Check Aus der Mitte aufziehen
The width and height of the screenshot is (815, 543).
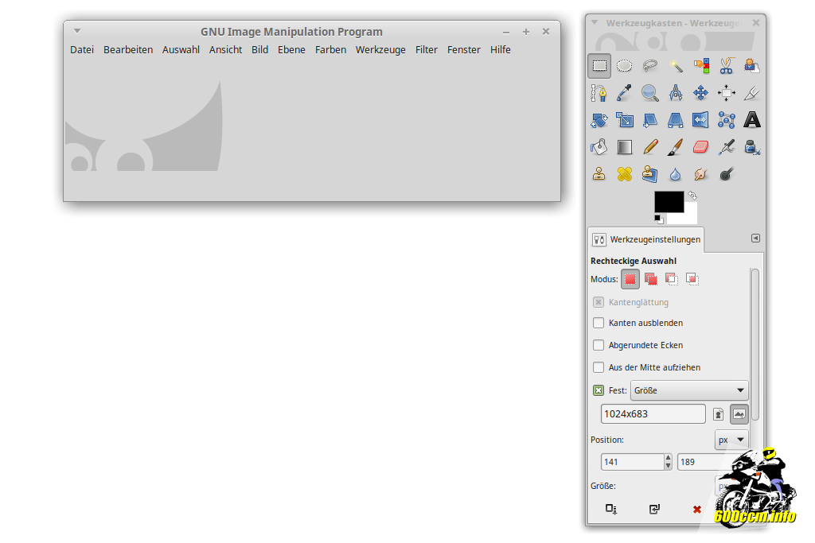click(x=599, y=367)
